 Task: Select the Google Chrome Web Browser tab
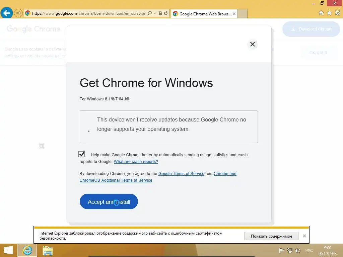(x=204, y=14)
